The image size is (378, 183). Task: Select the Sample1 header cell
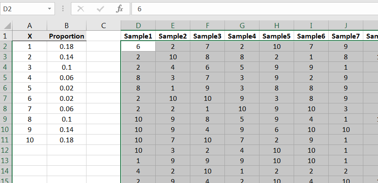coord(138,36)
